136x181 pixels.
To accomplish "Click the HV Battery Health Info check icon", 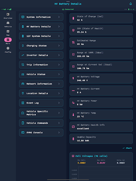I will tap(73, 127).
